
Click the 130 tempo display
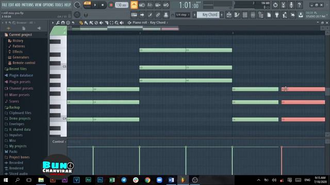[122, 5]
